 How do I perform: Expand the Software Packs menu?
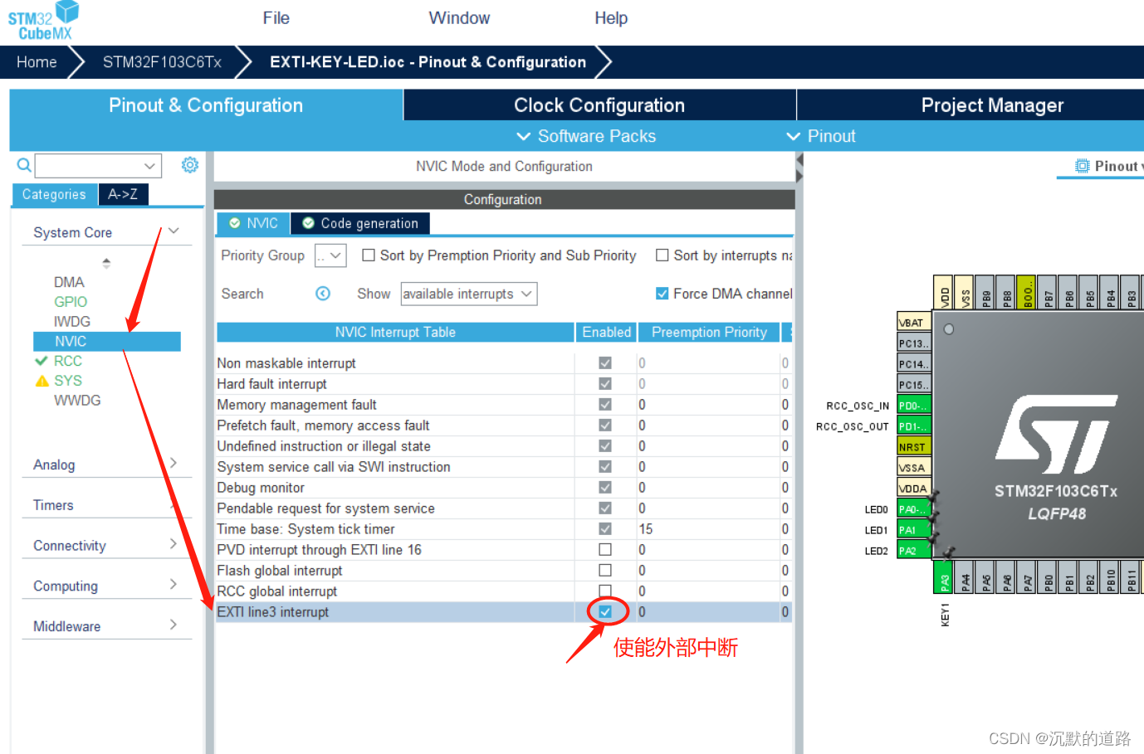pyautogui.click(x=586, y=136)
